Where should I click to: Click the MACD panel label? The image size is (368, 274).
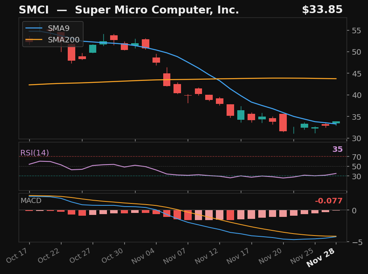31,201
